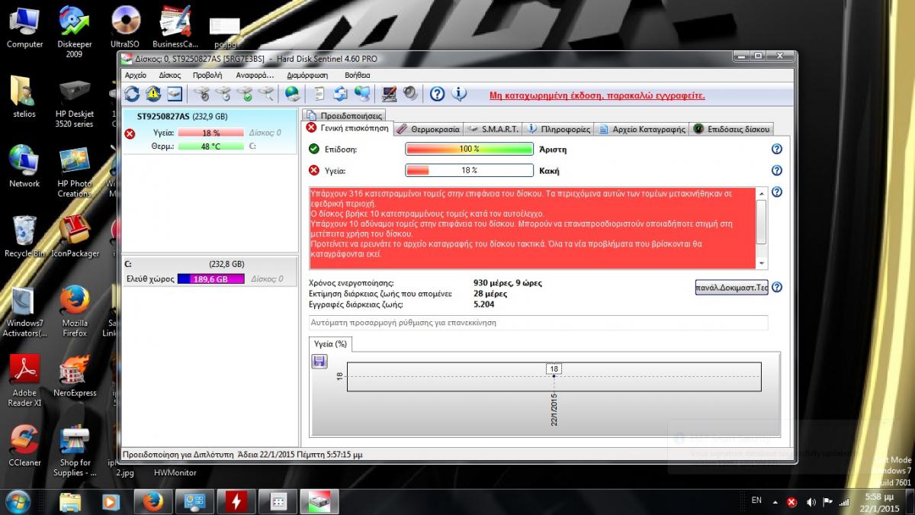Viewport: 915px width, 515px height.
Task: Click the disk test icon with green checkmark
Action: point(245,94)
